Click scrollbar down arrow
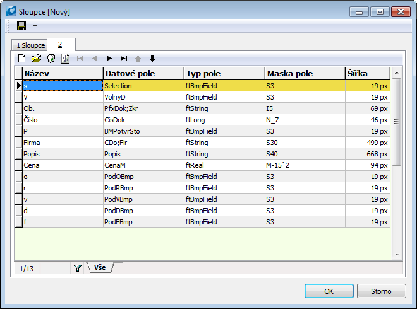The image size is (417, 309). pos(397,255)
